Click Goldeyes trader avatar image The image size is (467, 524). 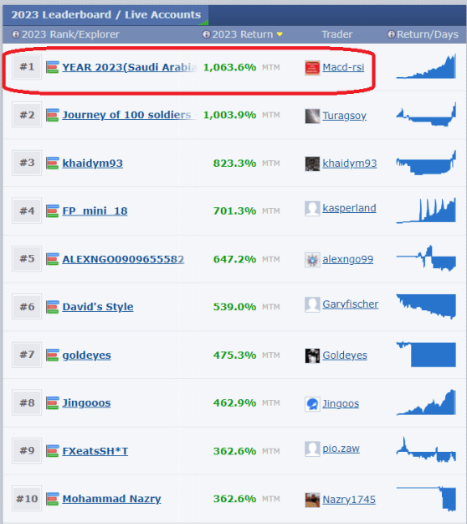[312, 355]
